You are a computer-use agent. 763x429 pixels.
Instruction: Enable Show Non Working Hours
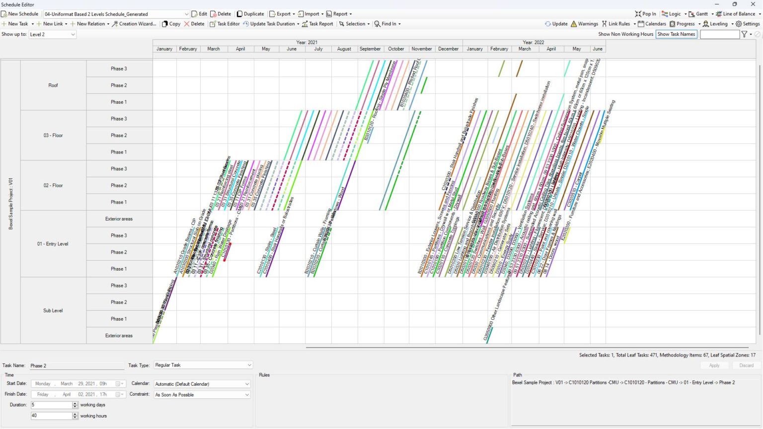click(625, 34)
